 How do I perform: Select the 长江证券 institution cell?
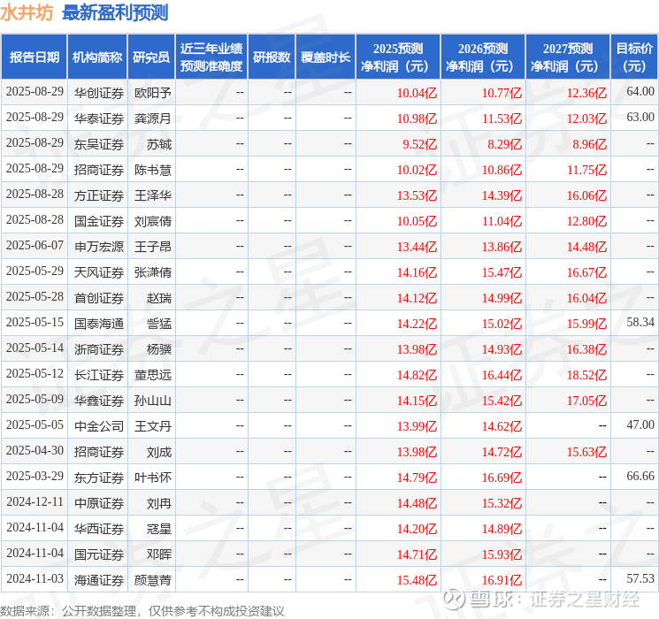99,375
